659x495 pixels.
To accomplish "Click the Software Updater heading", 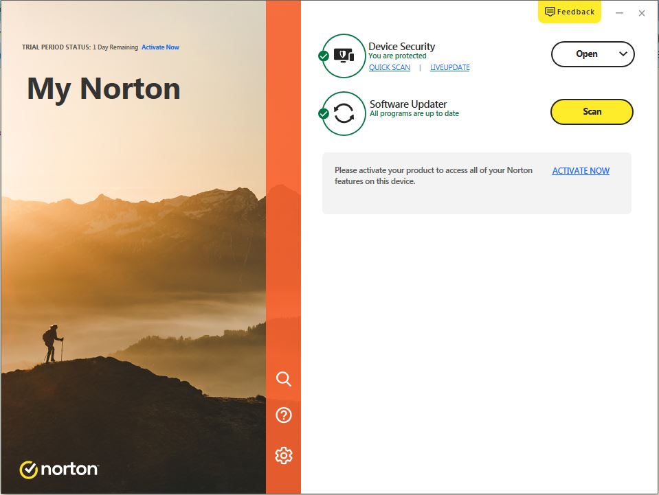I will pyautogui.click(x=408, y=104).
